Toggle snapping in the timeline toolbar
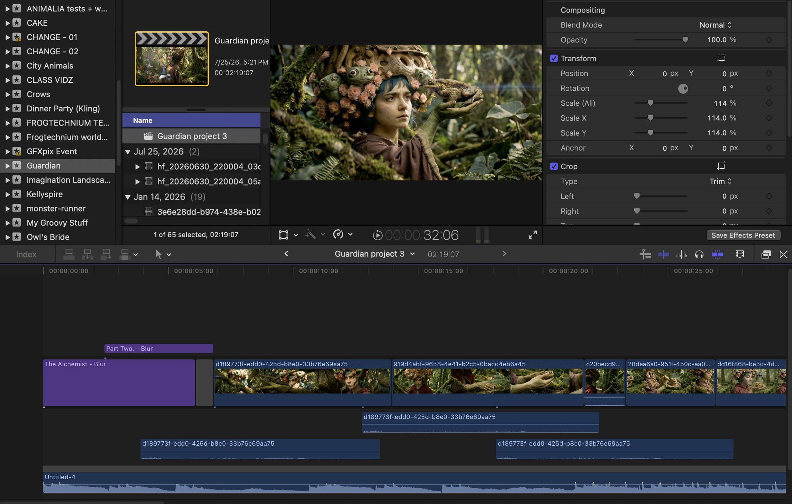This screenshot has height=504, width=792. [x=717, y=254]
